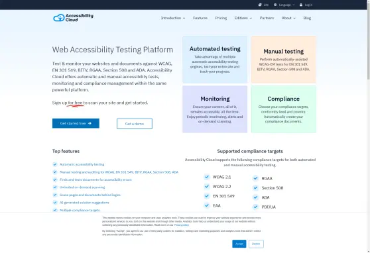Click the check icon beside PDF/UA
Screen dimensions: 370x253
255,207
